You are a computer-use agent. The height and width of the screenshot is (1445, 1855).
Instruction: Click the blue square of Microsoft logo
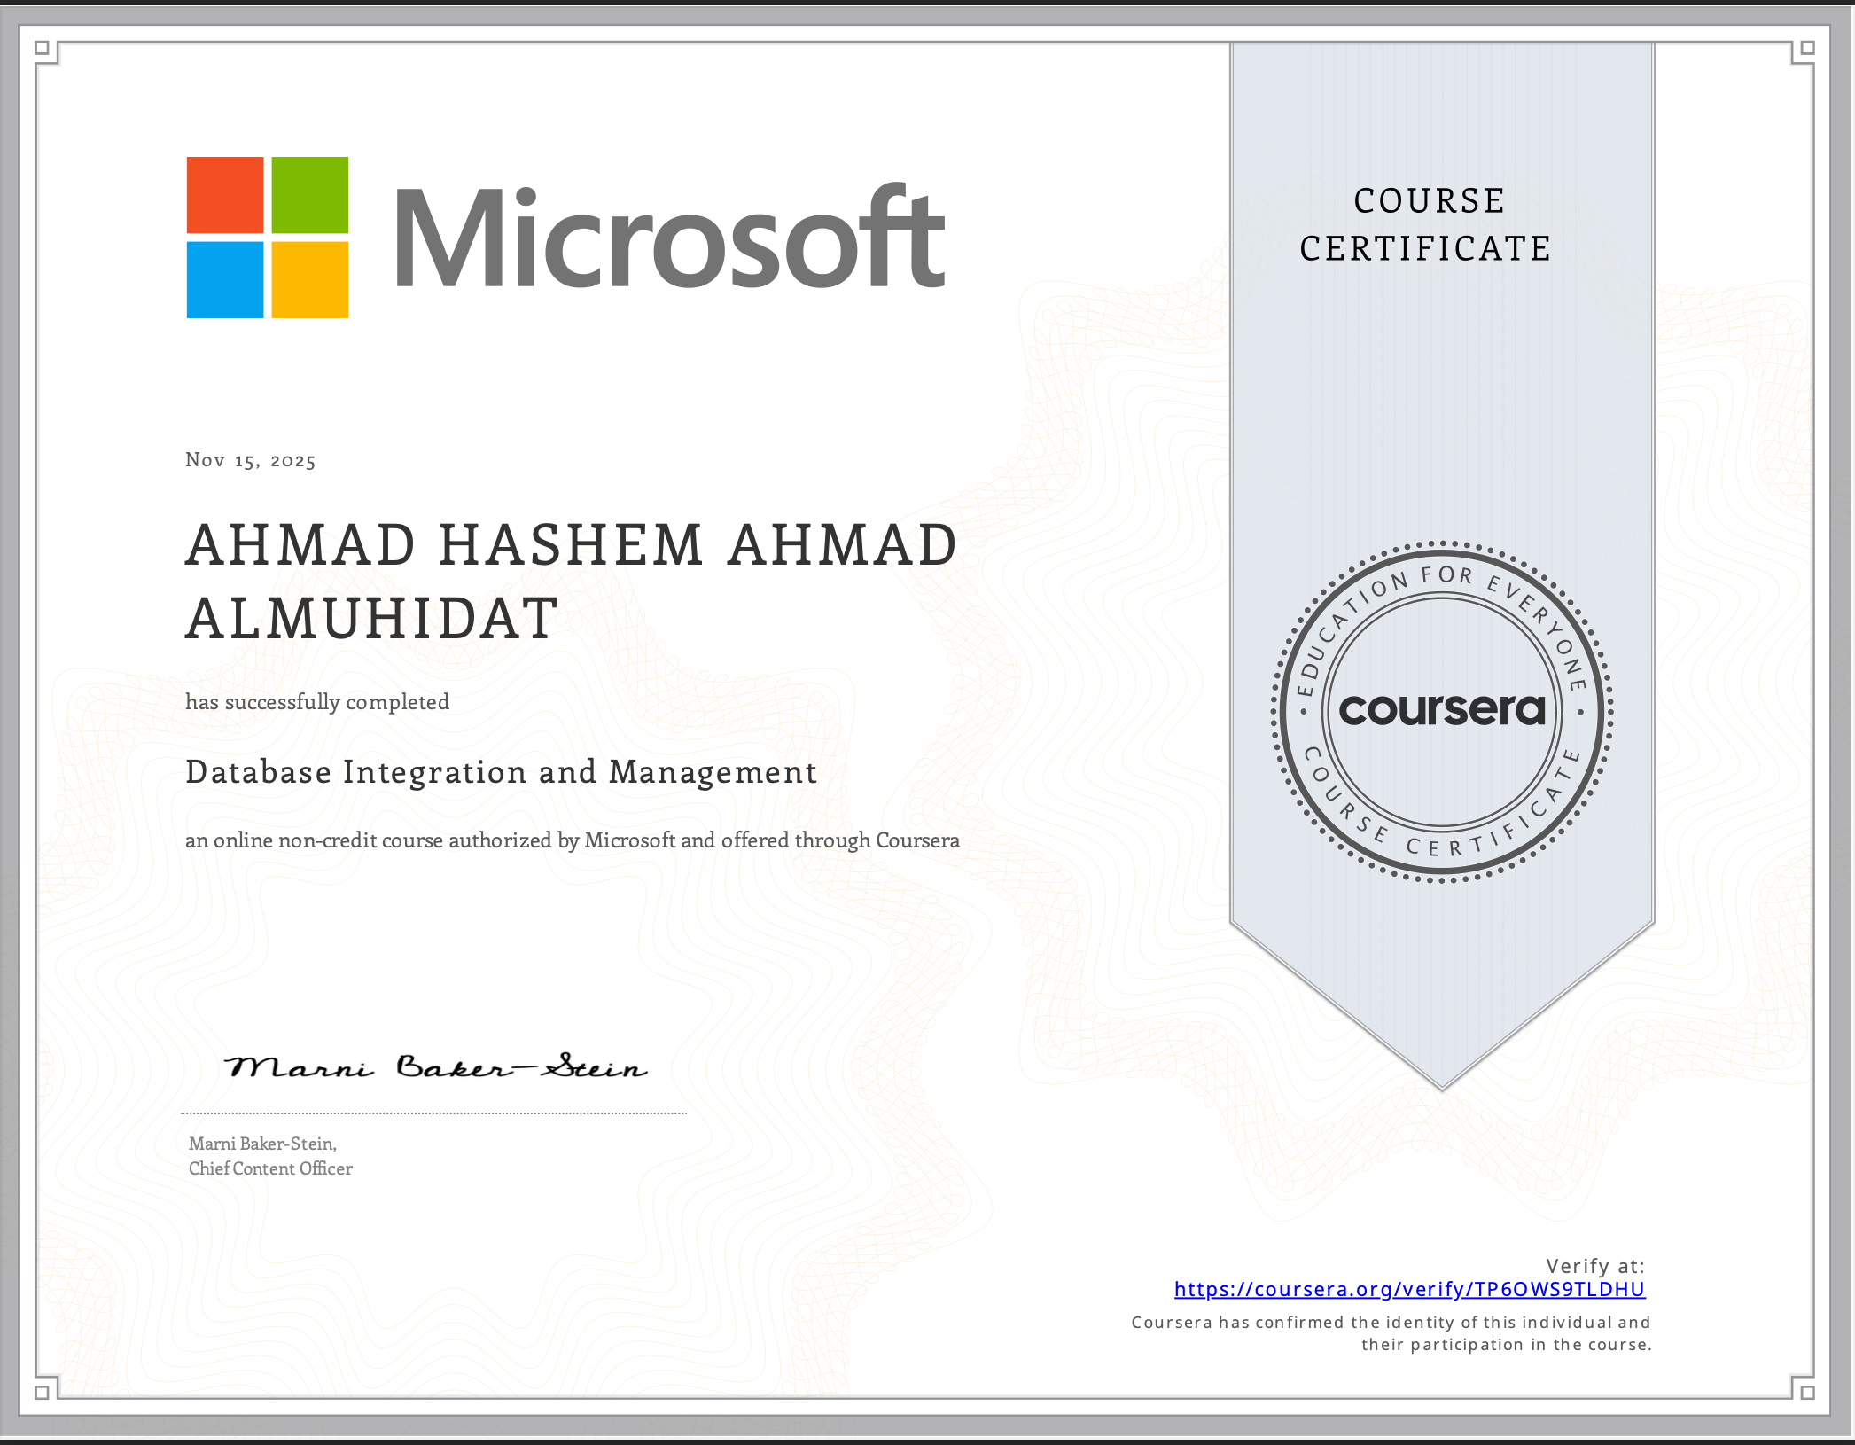click(x=225, y=279)
